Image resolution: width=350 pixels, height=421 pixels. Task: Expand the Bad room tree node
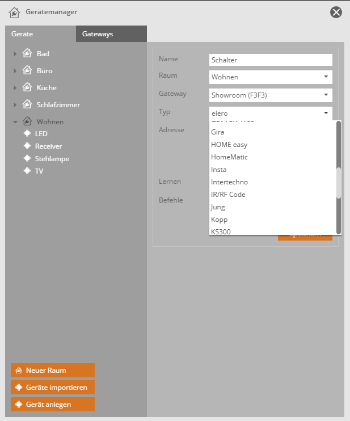pyautogui.click(x=15, y=54)
